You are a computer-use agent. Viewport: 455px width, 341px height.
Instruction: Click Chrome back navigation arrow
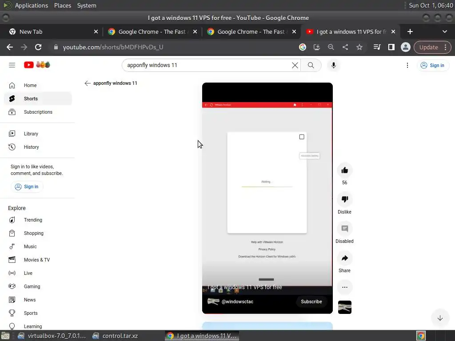click(10, 47)
